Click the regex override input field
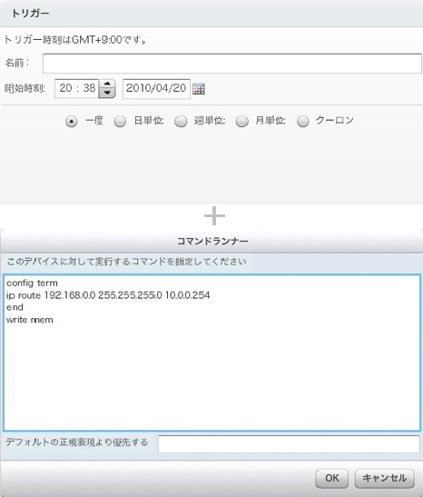423x497 pixels. pos(289,443)
